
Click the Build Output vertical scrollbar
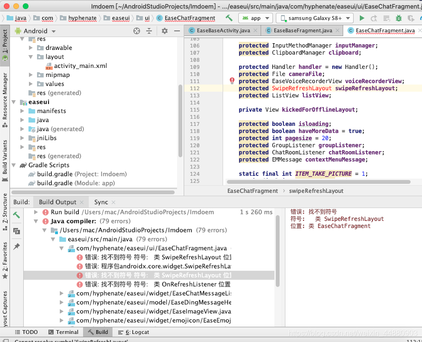click(x=278, y=251)
